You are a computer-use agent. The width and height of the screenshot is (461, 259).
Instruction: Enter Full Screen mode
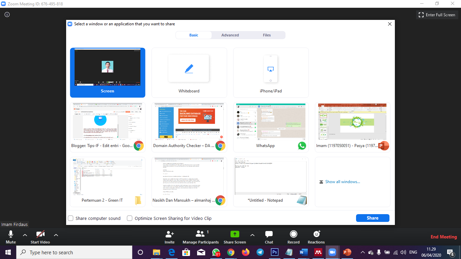click(437, 15)
